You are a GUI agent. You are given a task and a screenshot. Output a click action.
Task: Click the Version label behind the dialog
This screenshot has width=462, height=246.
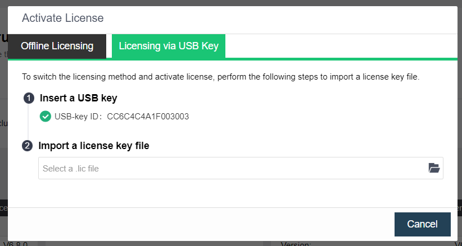(x=296, y=244)
